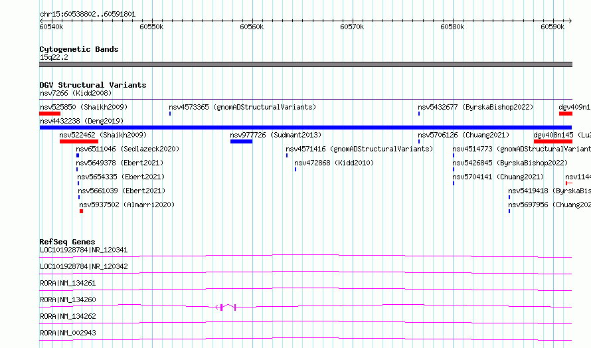The height and width of the screenshot is (348, 591).
Task: Open the nsv4573365 gnomADStructuralVariants label
Action: 242,107
